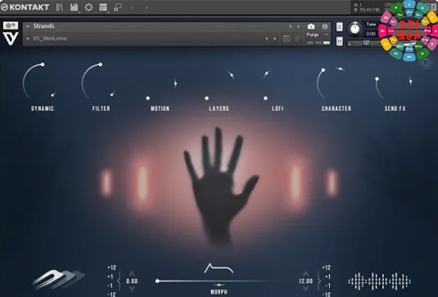The height and width of the screenshot is (297, 438).
Task: Expand the 01_Welcome preset dropdown arrow
Action: [28, 38]
